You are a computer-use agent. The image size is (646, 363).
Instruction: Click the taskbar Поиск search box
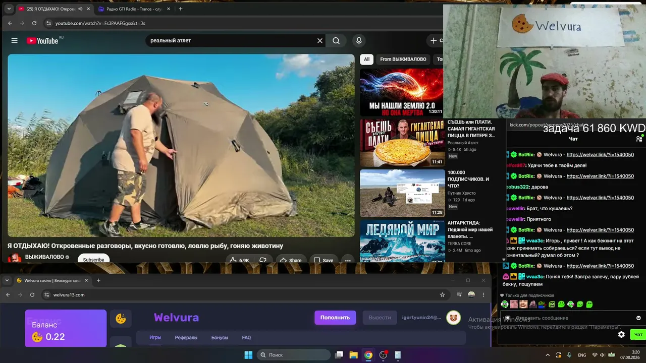[293, 355]
